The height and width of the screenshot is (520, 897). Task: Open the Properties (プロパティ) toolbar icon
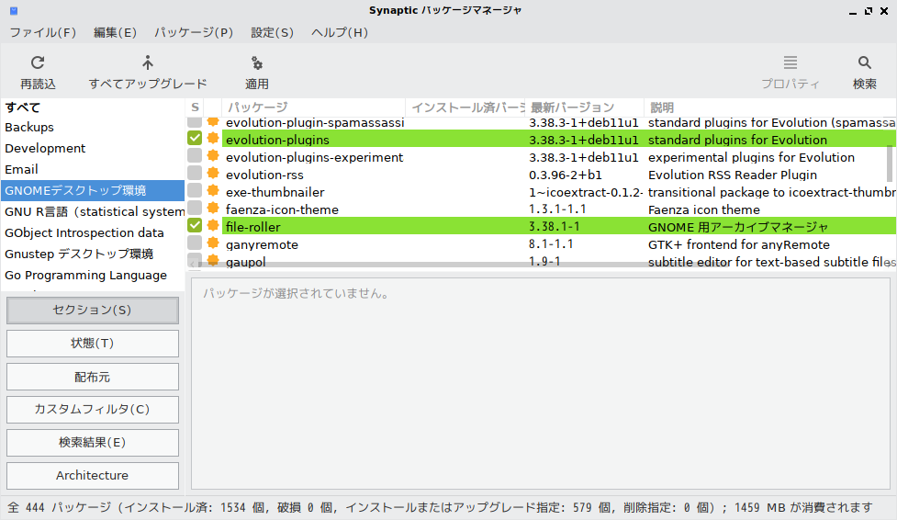(x=790, y=62)
